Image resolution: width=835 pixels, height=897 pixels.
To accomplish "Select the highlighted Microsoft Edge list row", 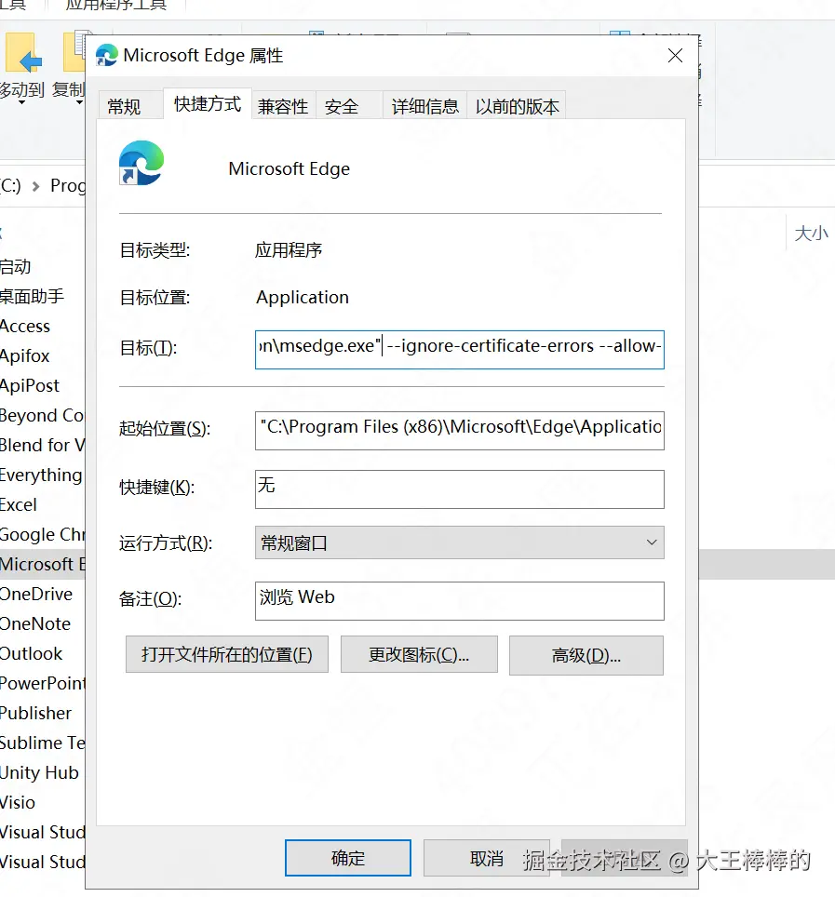I will point(42,564).
